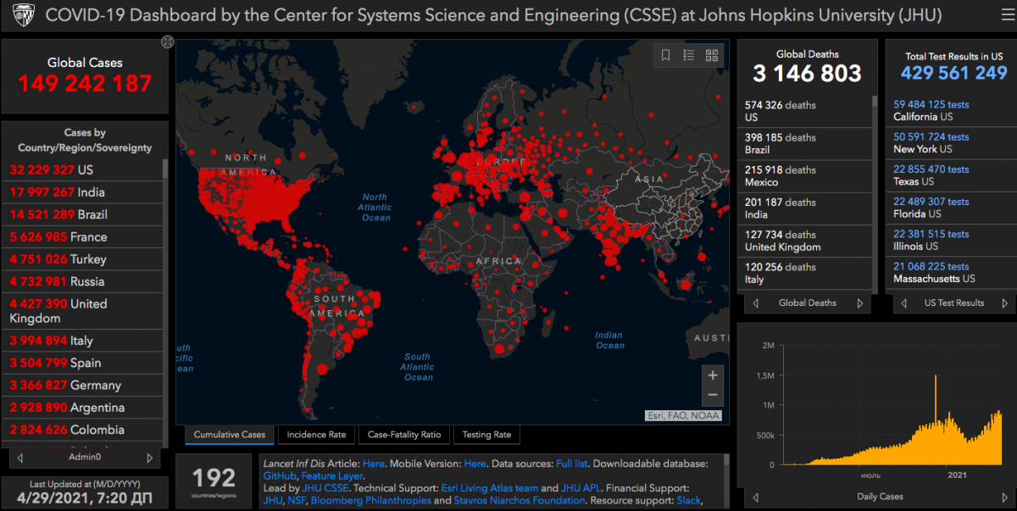Open the GitHub database link
Screen dimensions: 1017x511
279,476
